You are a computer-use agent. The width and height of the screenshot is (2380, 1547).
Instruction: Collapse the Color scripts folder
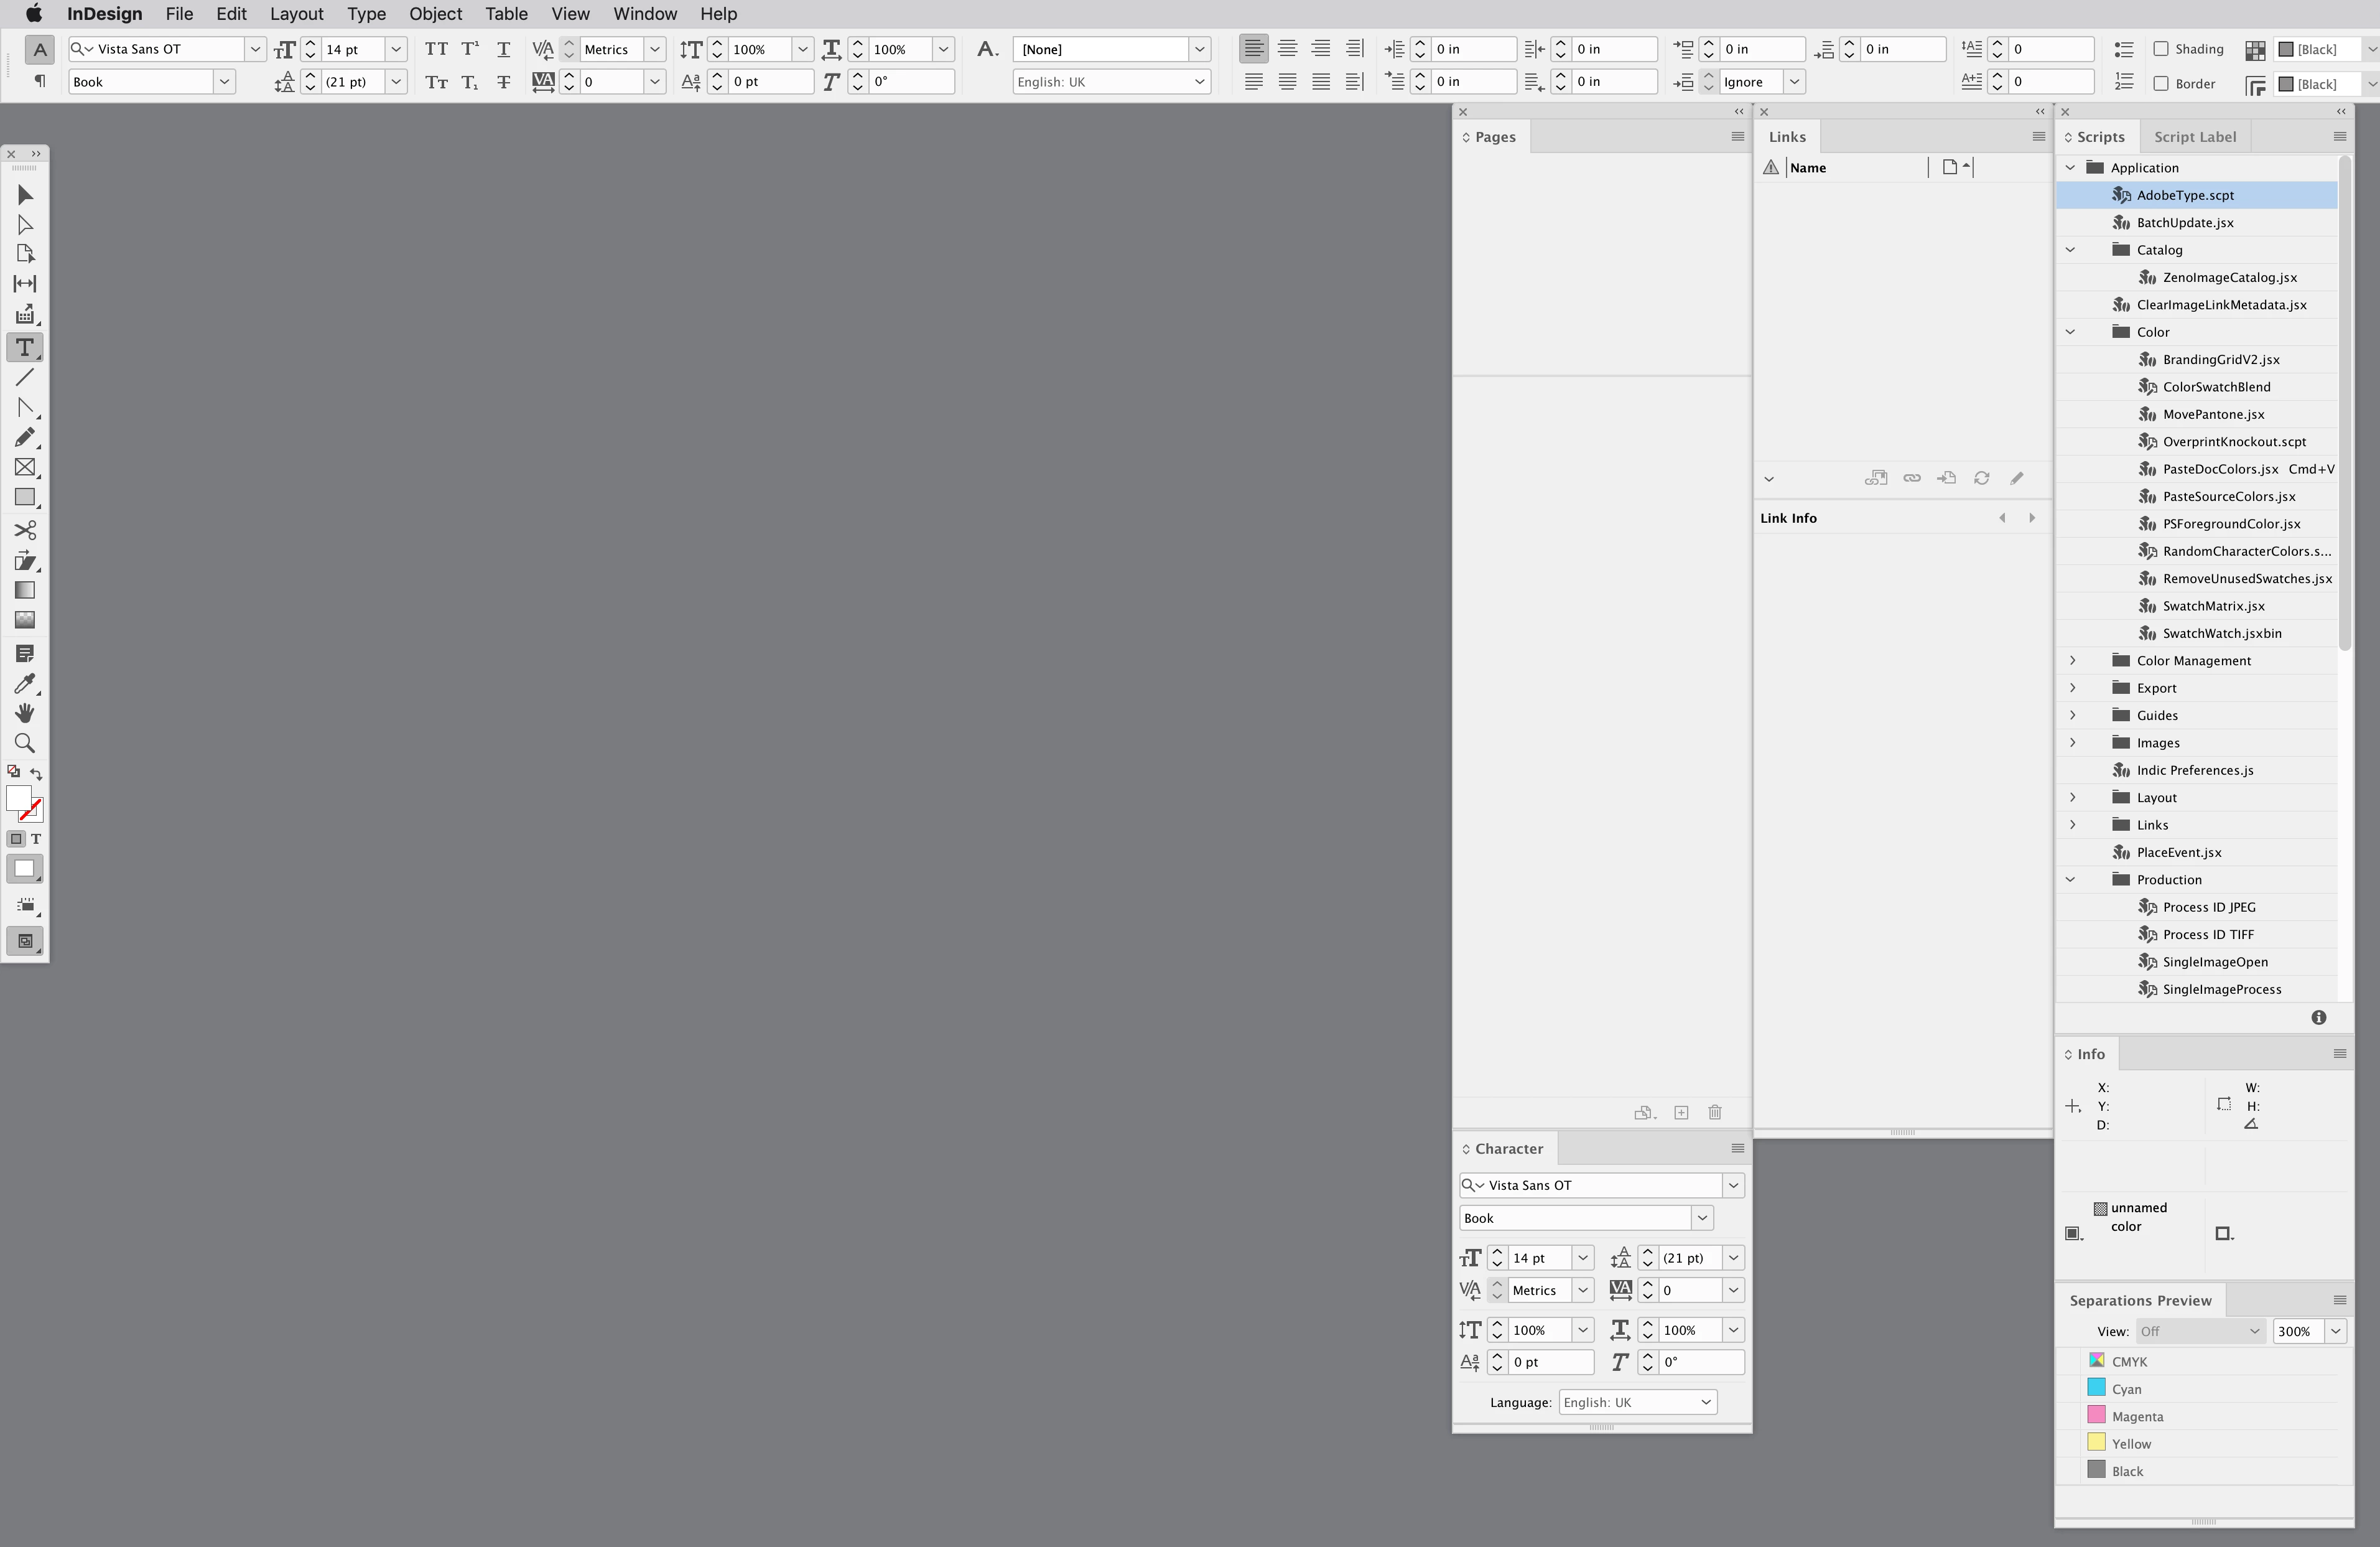point(2071,332)
